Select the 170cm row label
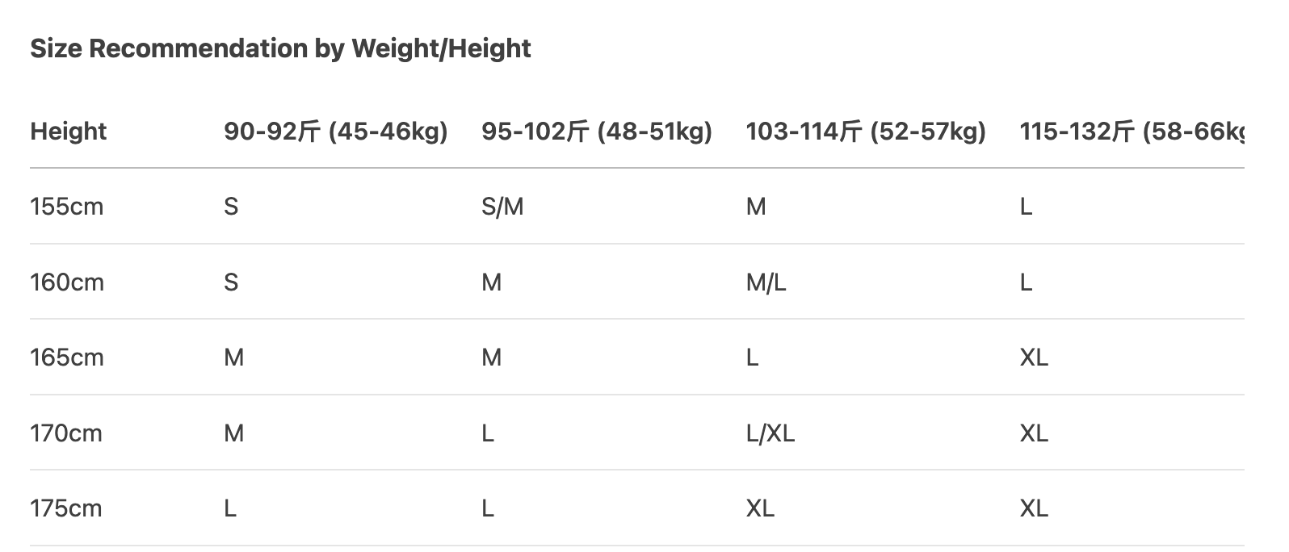Image resolution: width=1289 pixels, height=552 pixels. coord(66,433)
